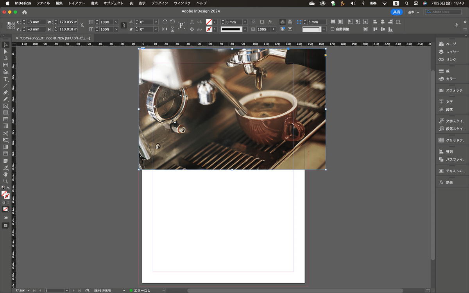469x293 pixels.
Task: Open the 編集 menu
Action: [x=59, y=3]
